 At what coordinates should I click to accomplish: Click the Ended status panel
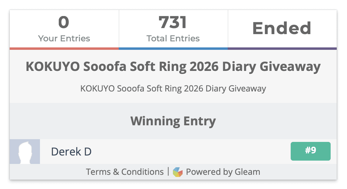click(x=283, y=29)
